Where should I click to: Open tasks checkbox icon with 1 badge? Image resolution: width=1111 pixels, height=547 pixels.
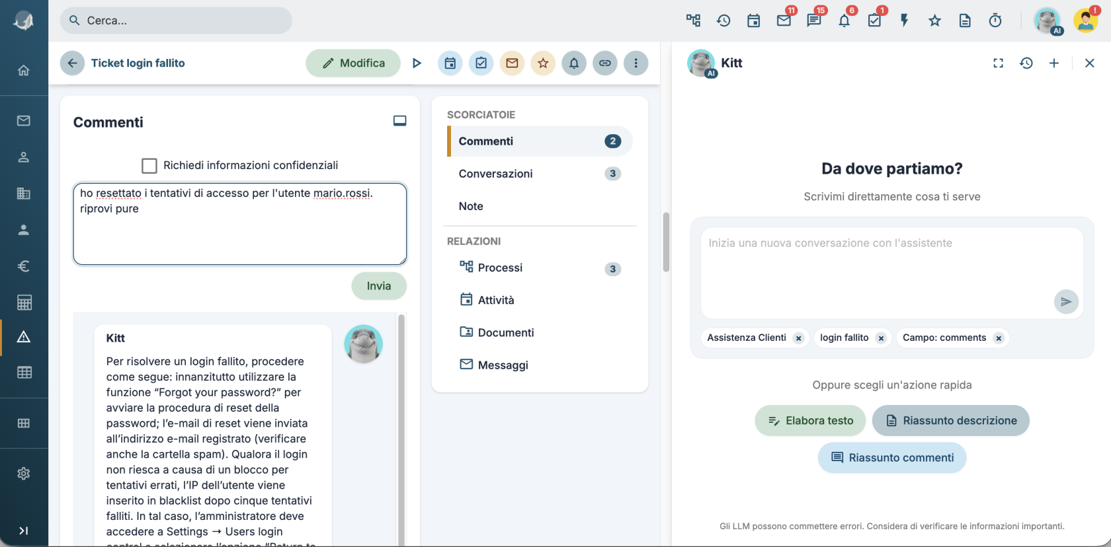coord(874,20)
